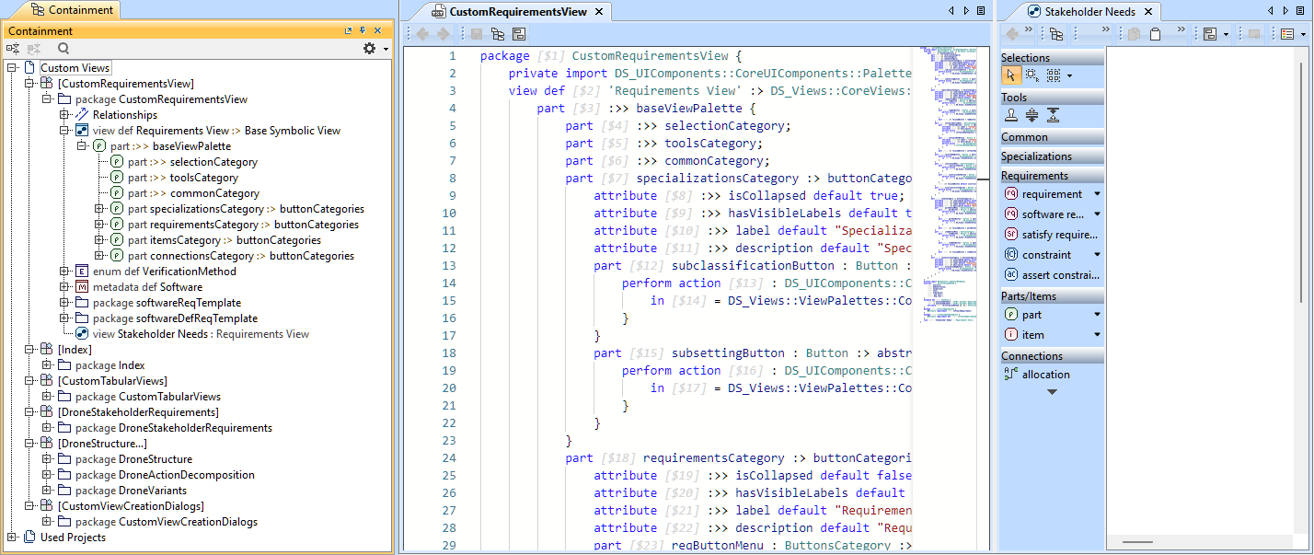
Task: Click the code minimap overview
Action: [945, 184]
